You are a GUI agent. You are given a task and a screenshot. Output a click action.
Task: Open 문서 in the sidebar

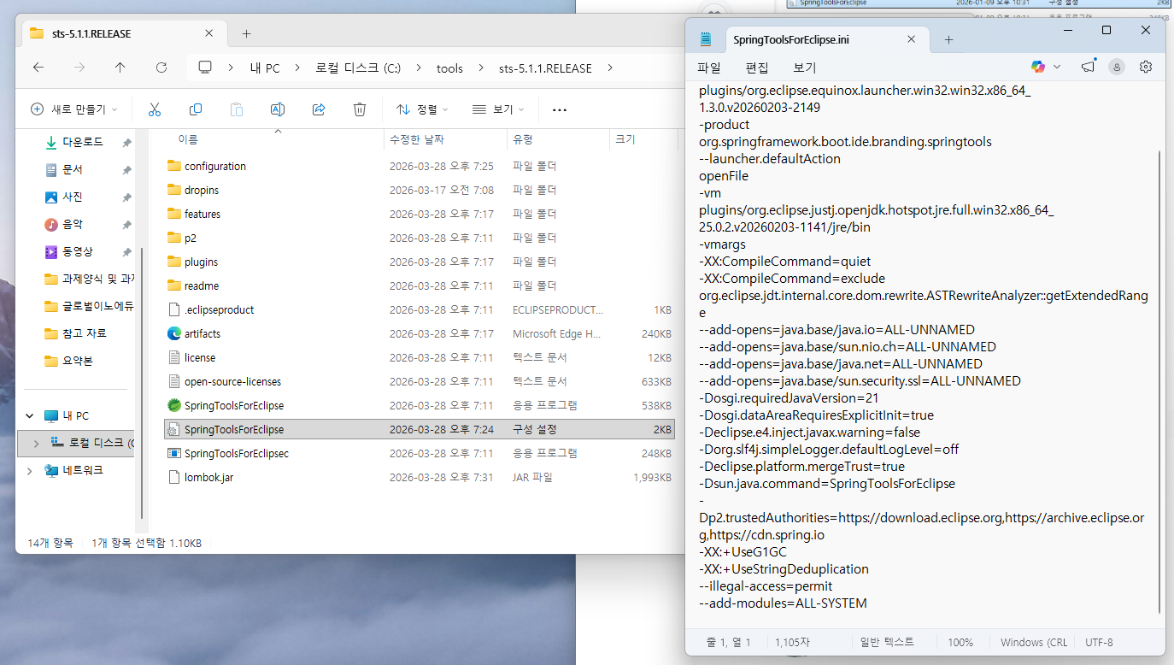73,169
